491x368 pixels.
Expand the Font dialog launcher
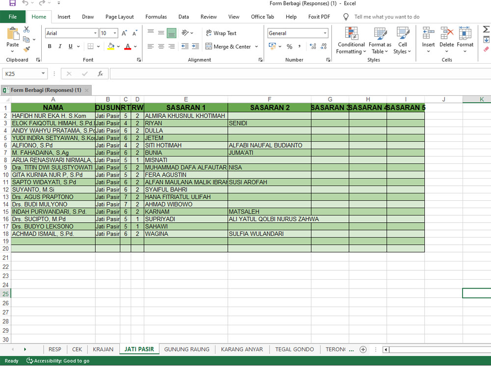pyautogui.click(x=139, y=60)
